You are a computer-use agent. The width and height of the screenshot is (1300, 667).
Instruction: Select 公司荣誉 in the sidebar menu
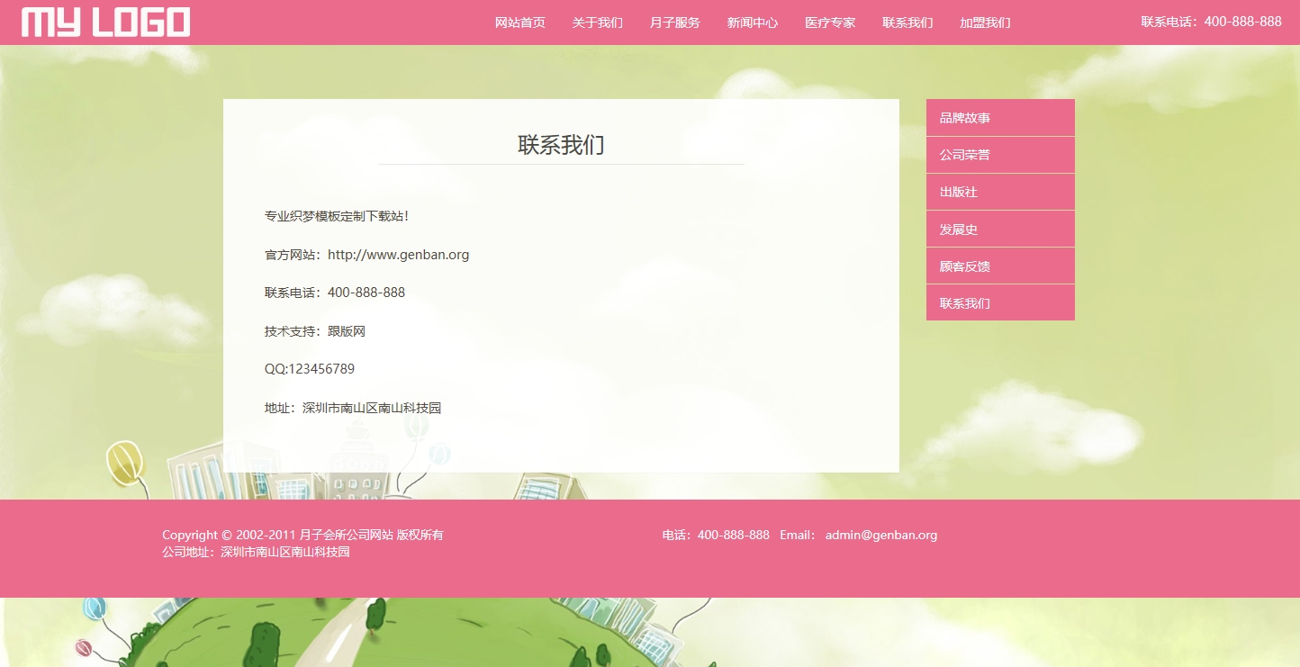tap(1000, 155)
